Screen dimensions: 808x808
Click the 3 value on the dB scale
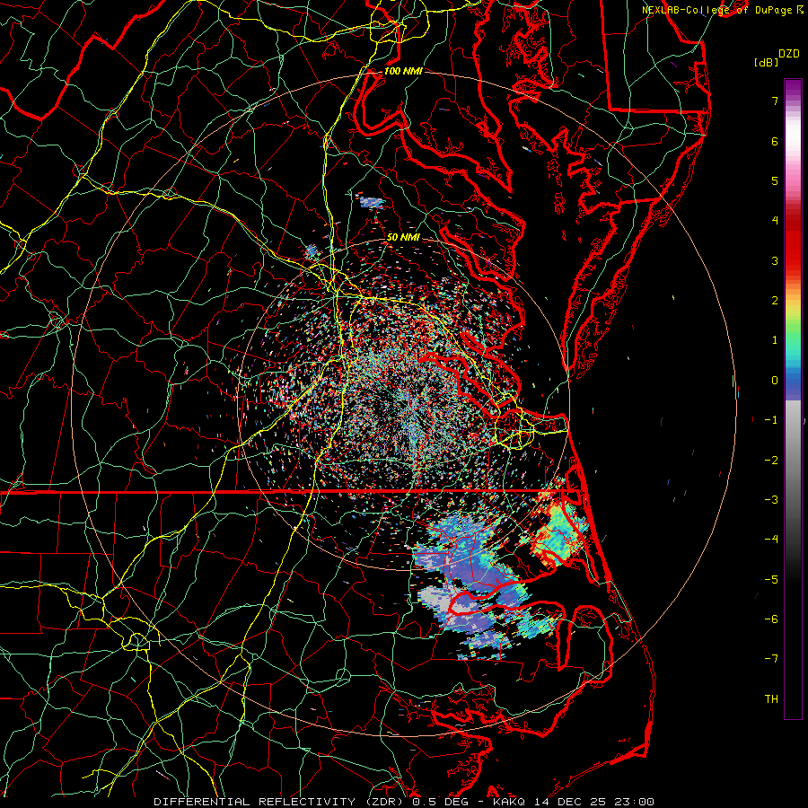click(775, 260)
